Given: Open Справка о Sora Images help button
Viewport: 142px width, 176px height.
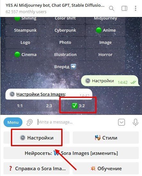Looking at the screenshot, I should click(37, 168).
